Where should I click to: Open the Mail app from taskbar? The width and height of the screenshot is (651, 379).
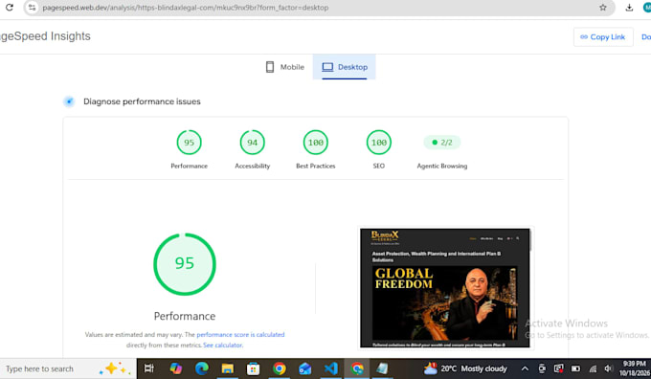point(305,368)
